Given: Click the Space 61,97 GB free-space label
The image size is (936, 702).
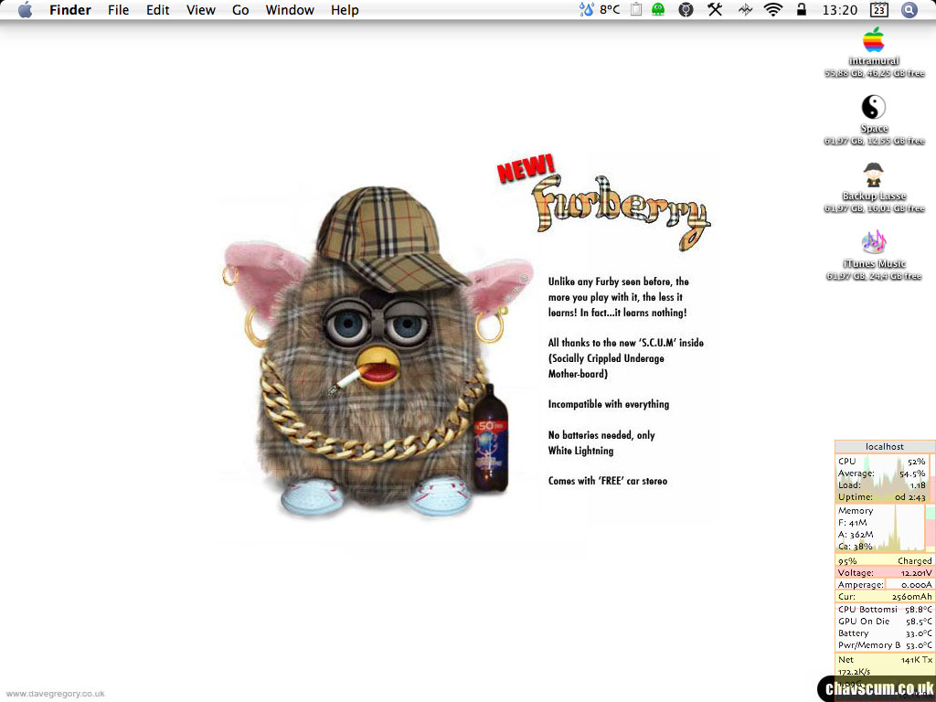Looking at the screenshot, I should coord(875,141).
